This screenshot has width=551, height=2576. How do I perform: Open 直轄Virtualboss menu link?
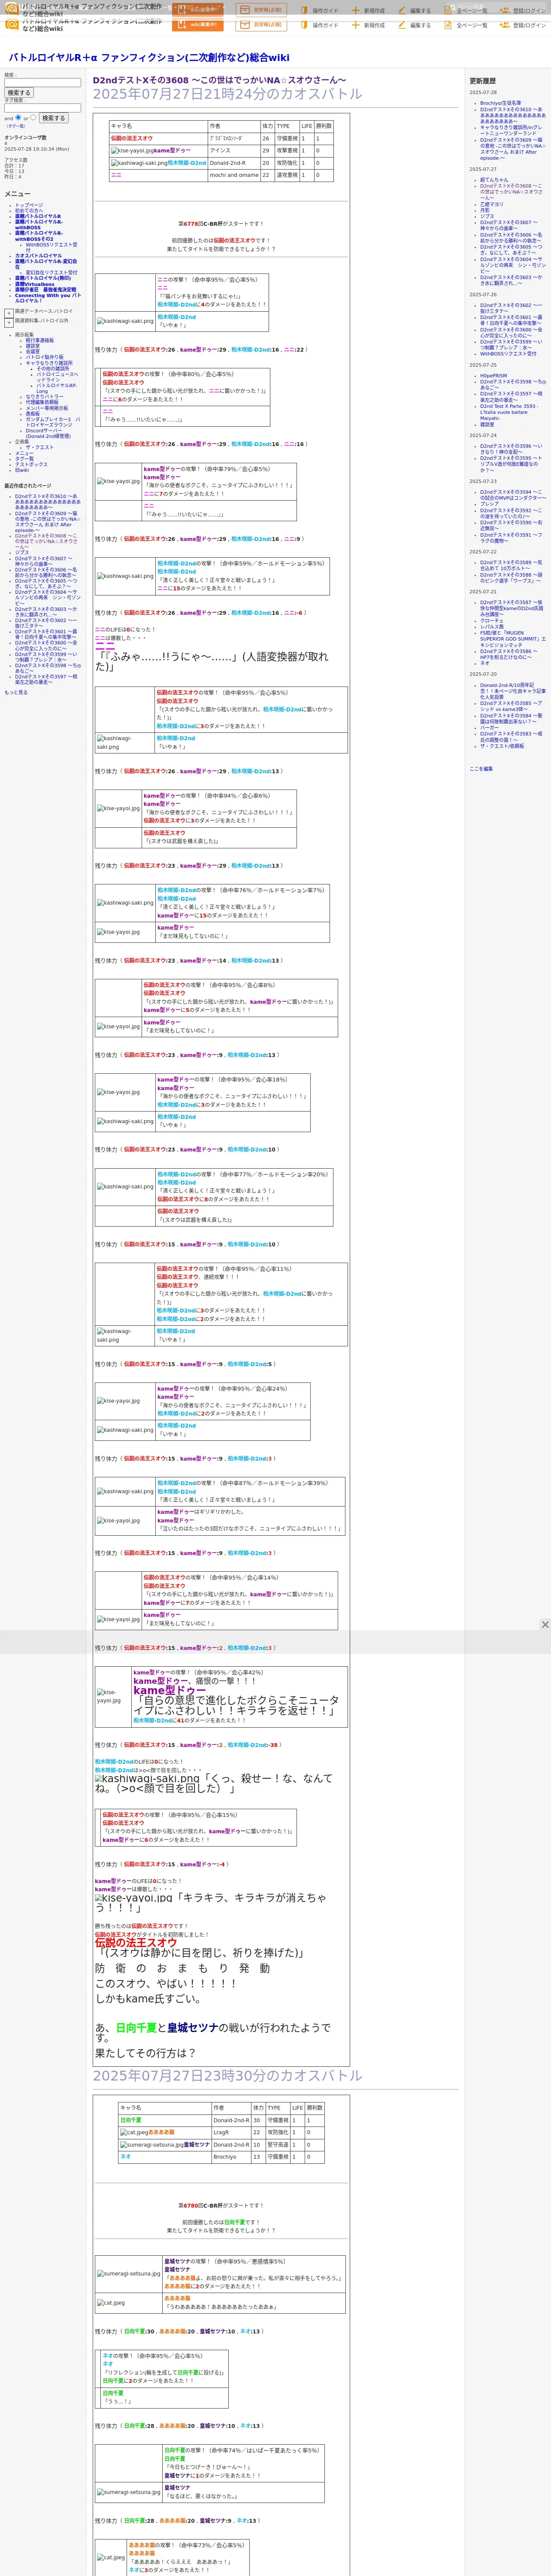pyautogui.click(x=35, y=284)
